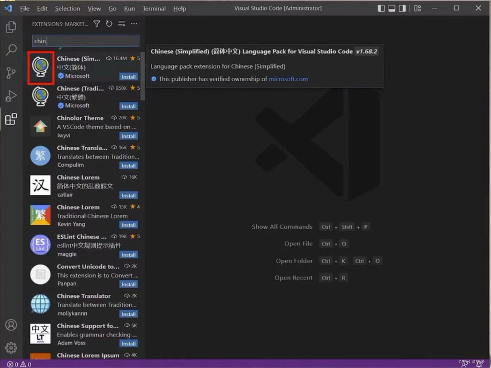Click the Chinese Translator title text
The width and height of the screenshot is (491, 368).
tap(84, 296)
